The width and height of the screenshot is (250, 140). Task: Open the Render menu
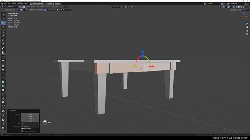[14, 3]
